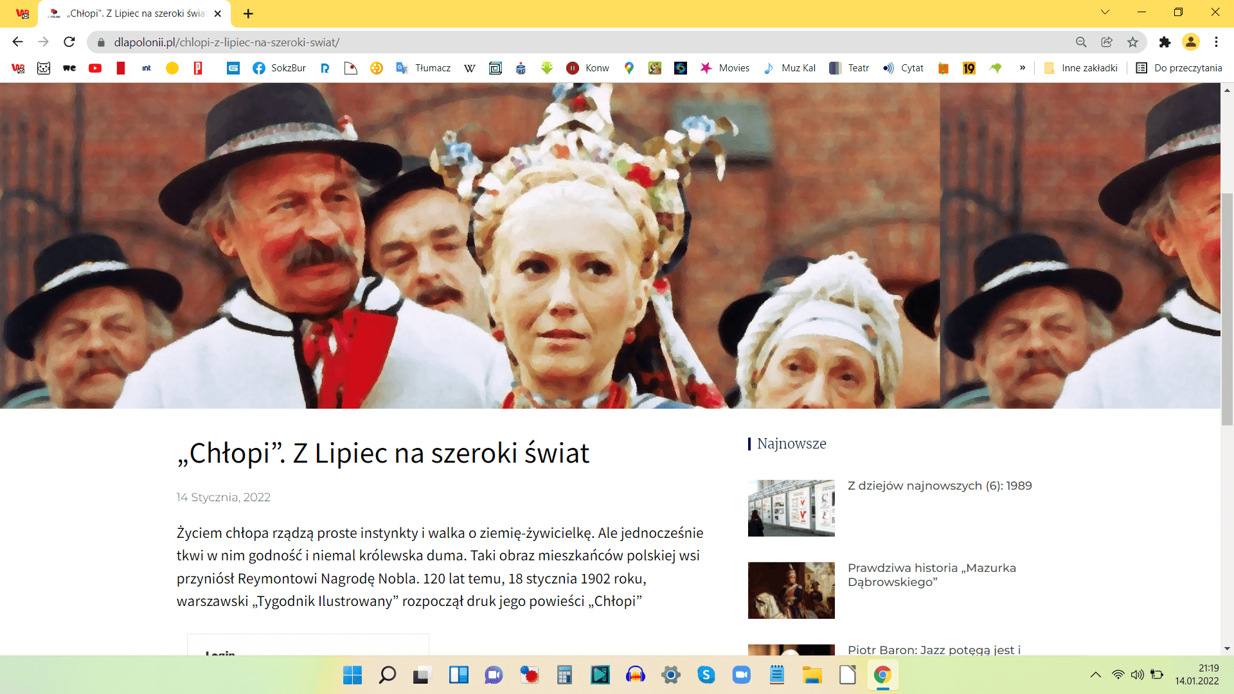The width and height of the screenshot is (1234, 694).
Task: Open YouTube bookmark icon
Action: point(95,68)
